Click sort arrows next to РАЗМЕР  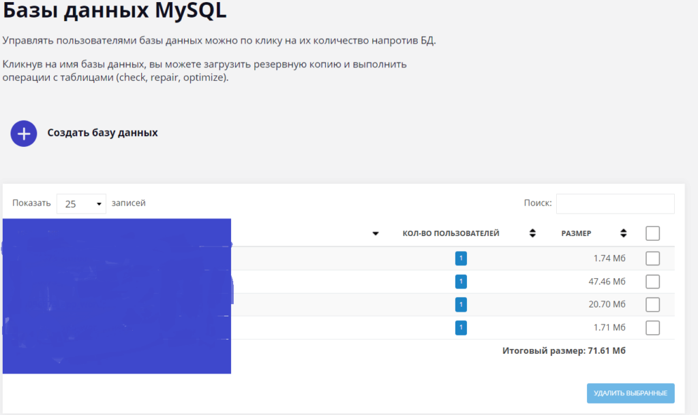[623, 233]
